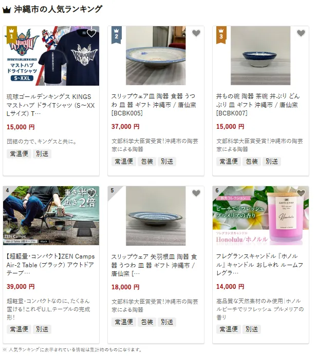Click the rank 5 striped plate thumbnail
318x357 pixels.
(156, 216)
